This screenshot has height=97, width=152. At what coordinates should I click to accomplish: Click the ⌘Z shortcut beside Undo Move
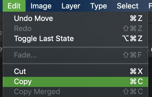coord(136,18)
